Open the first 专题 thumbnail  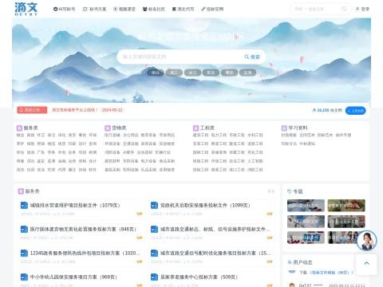(306, 206)
